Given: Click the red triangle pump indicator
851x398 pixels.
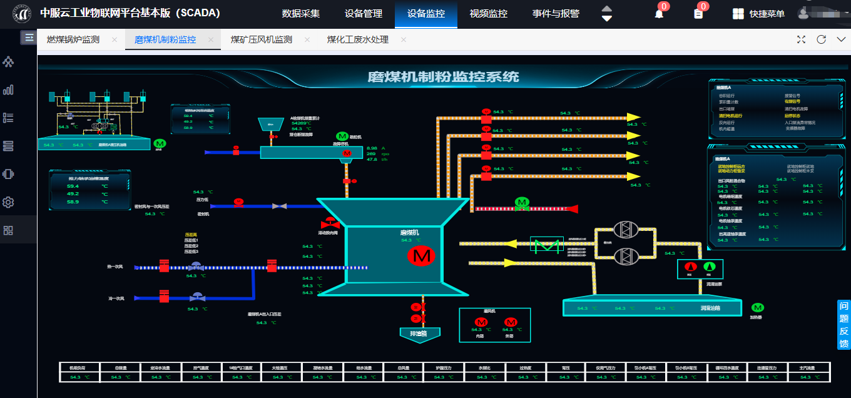Looking at the screenshot, I should coord(691,266).
